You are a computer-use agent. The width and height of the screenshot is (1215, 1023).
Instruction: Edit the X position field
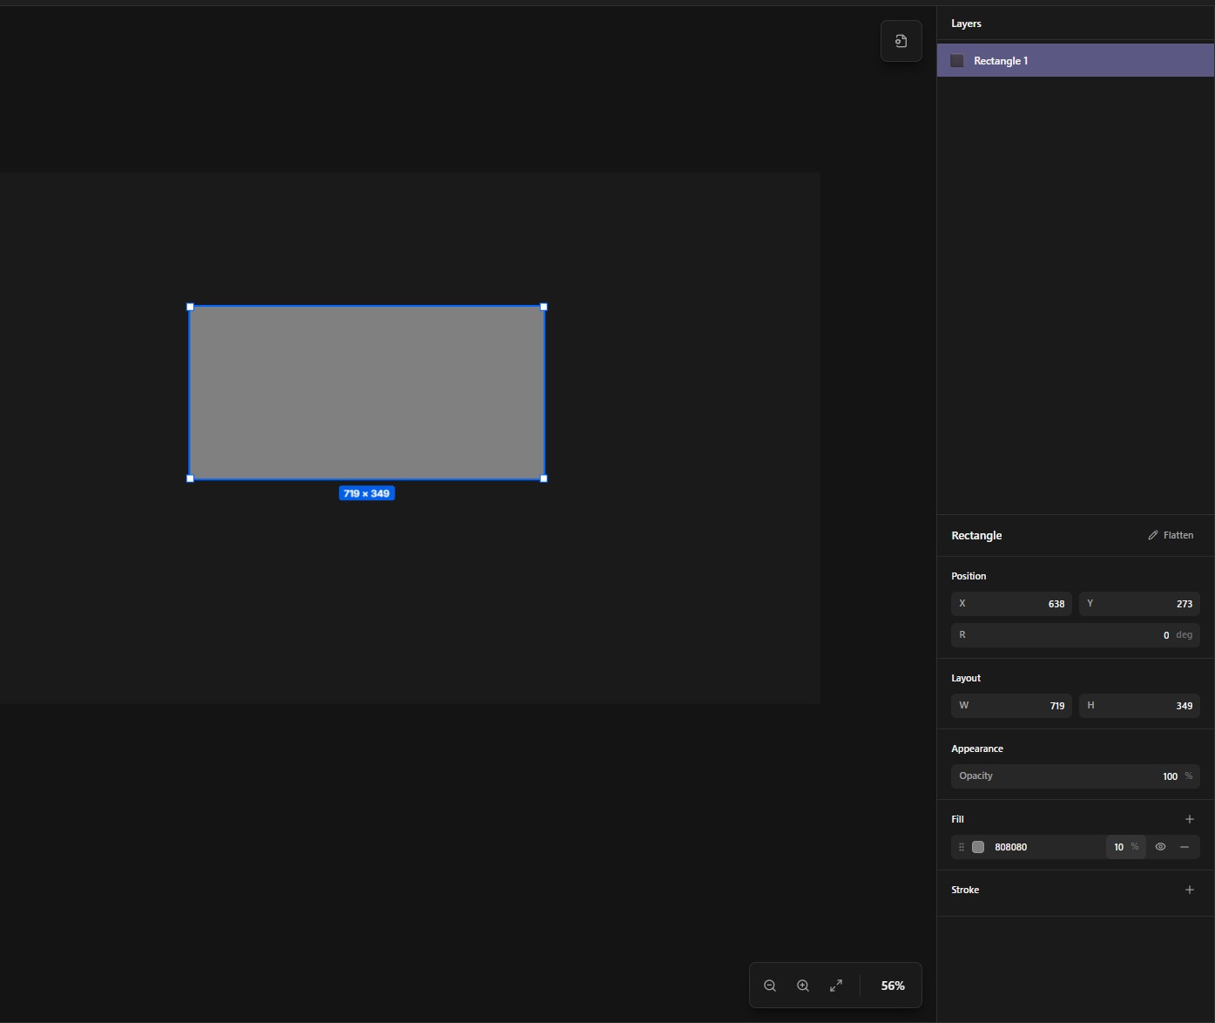[1011, 604]
